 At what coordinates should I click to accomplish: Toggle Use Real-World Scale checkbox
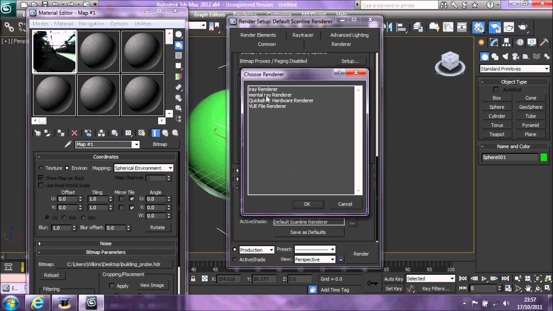41,185
